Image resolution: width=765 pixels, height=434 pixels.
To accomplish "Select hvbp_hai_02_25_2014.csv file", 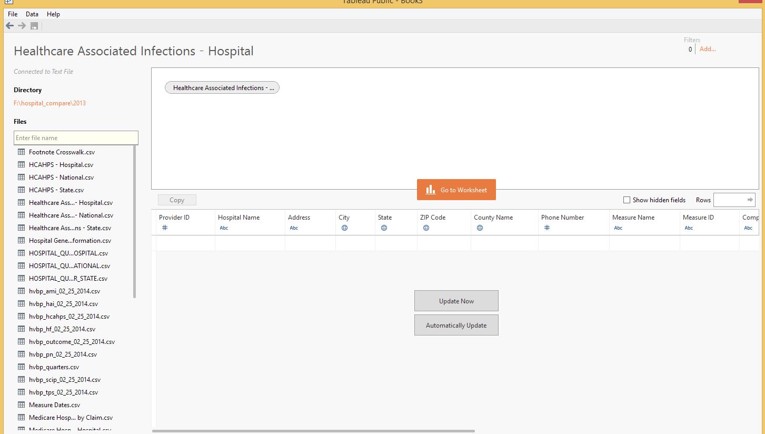I will pos(63,303).
